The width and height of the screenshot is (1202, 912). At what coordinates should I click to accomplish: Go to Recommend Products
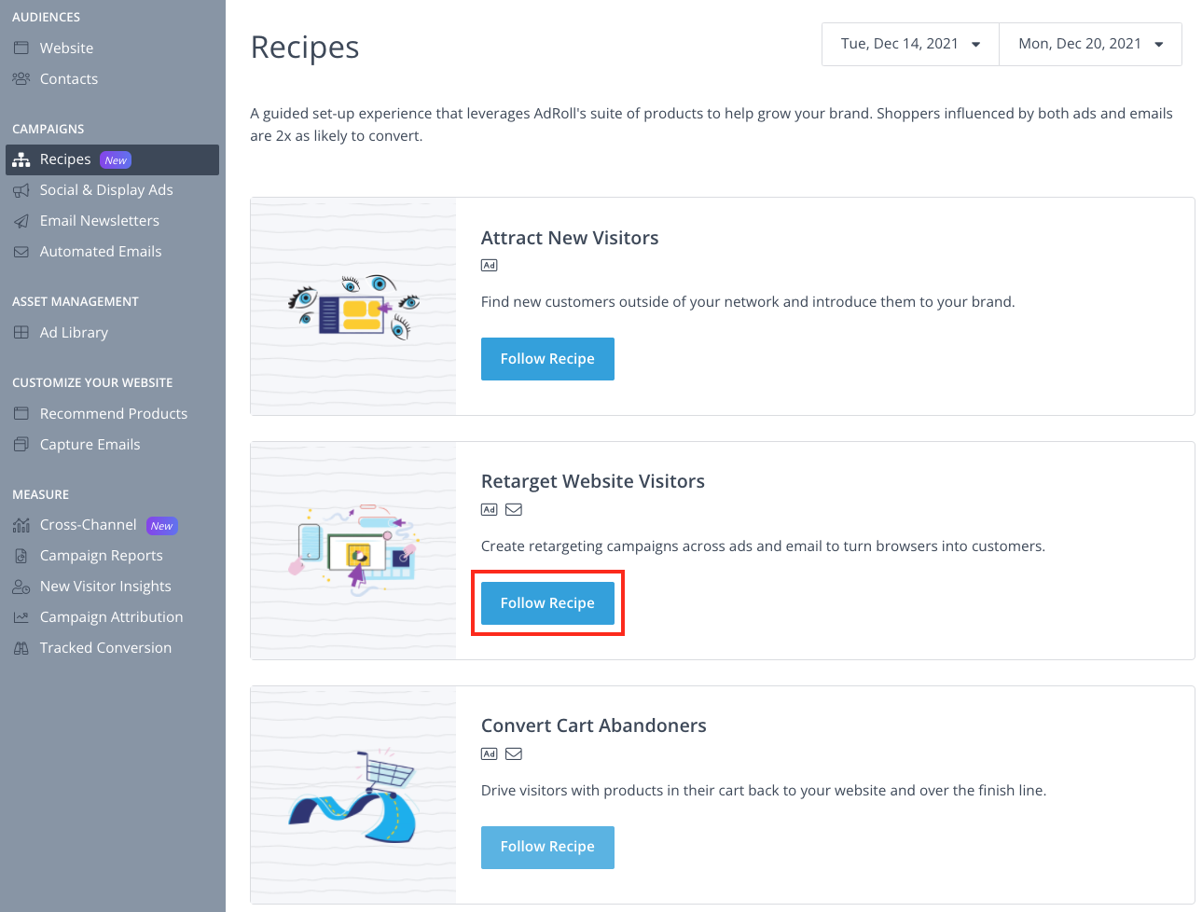112,413
